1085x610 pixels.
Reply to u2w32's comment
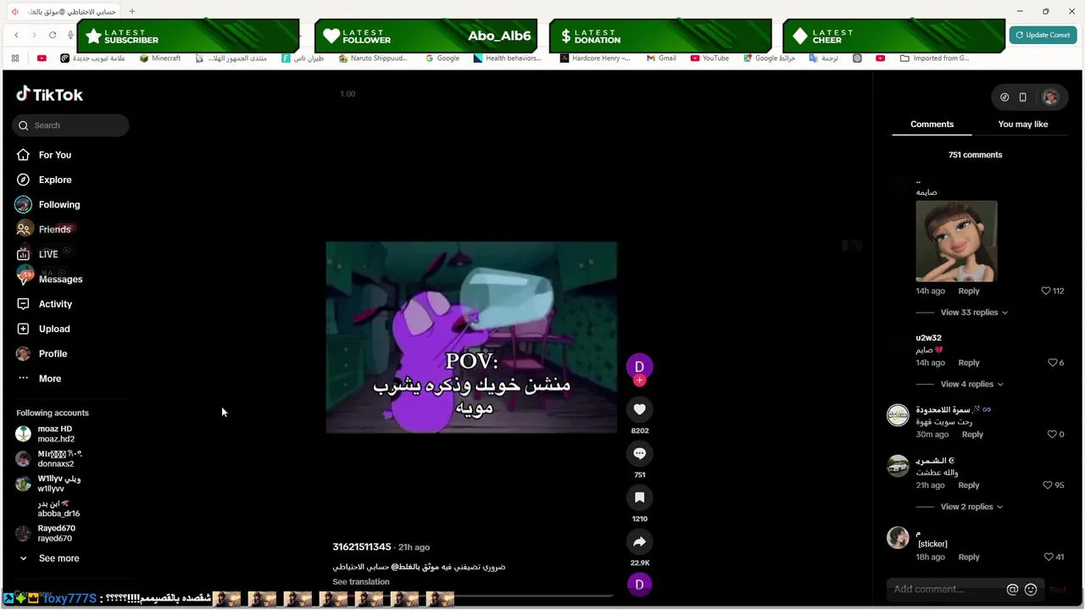click(x=968, y=363)
